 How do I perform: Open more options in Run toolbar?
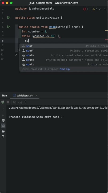[26, 102]
